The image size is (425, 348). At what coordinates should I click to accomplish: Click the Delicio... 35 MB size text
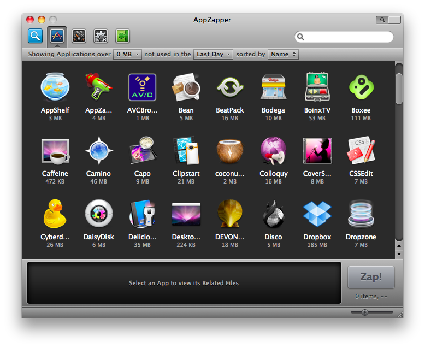[142, 245]
